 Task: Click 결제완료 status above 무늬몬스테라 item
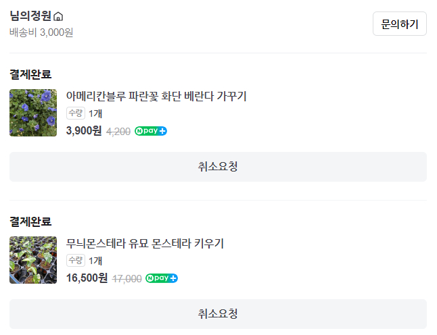click(30, 222)
